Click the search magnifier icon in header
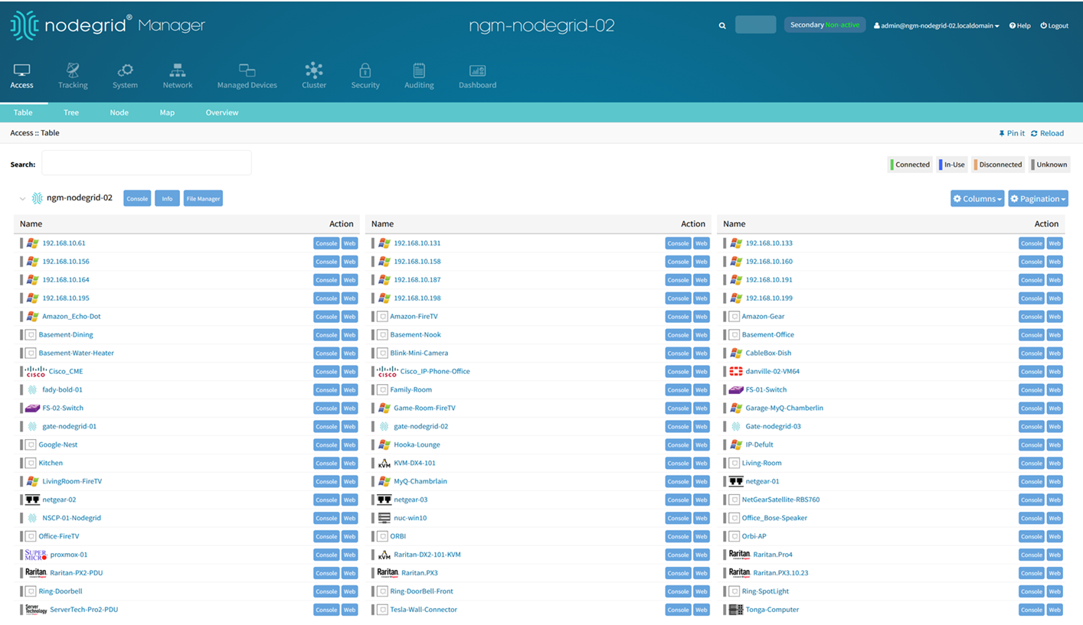Image resolution: width=1083 pixels, height=625 pixels. 721,25
